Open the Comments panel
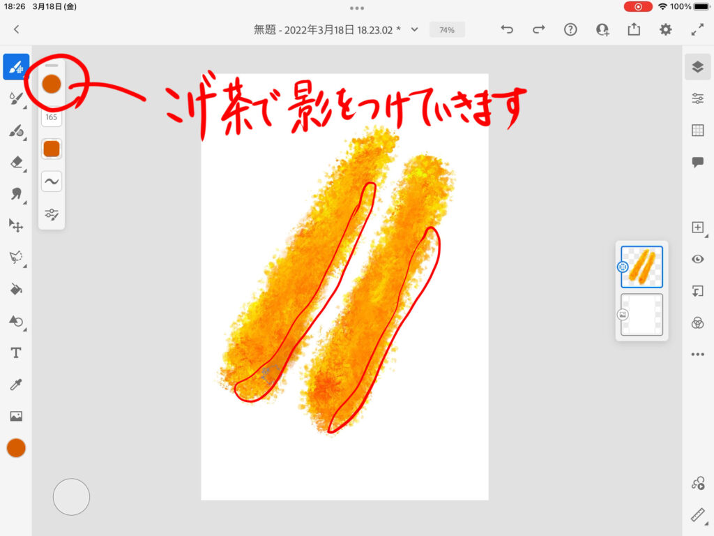The image size is (714, 536). click(x=697, y=162)
